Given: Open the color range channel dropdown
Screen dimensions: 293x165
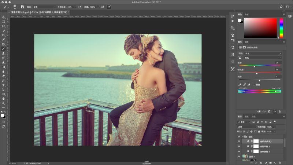Looking at the screenshot, I should pos(263,58).
